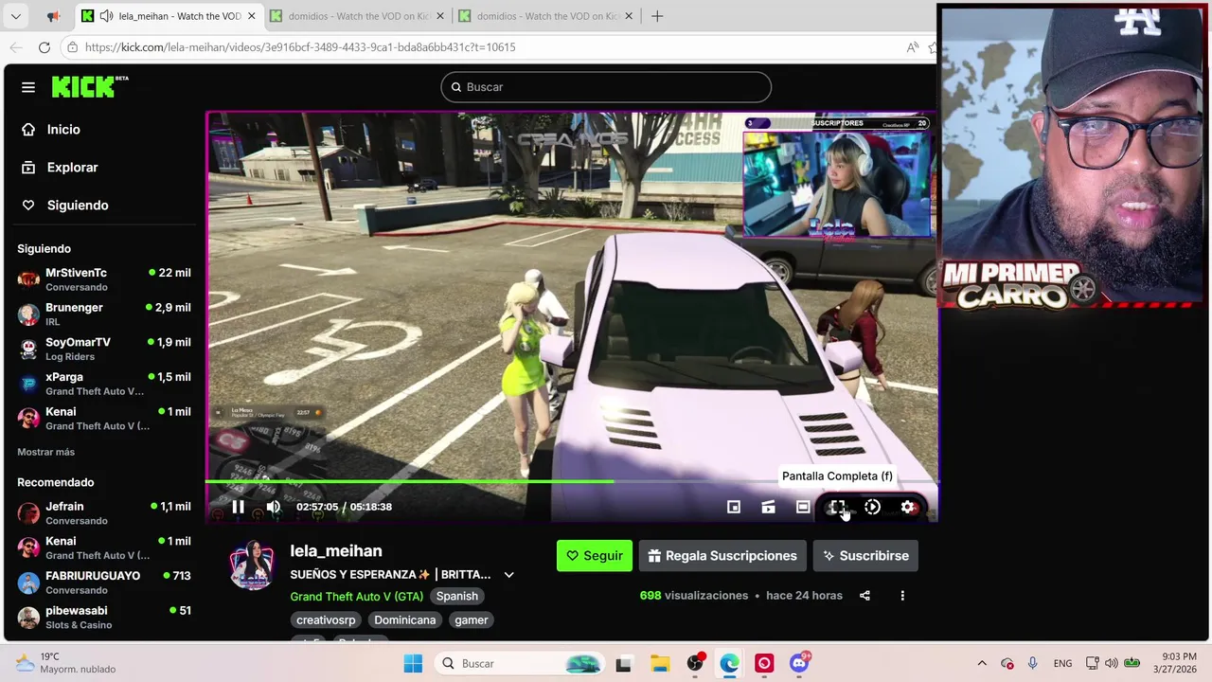The height and width of the screenshot is (682, 1212).
Task: Open the Kick hamburger sidebar menu
Action: tap(28, 87)
